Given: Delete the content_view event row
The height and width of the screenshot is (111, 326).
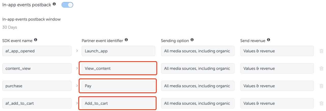Looking at the screenshot, I should (321, 69).
